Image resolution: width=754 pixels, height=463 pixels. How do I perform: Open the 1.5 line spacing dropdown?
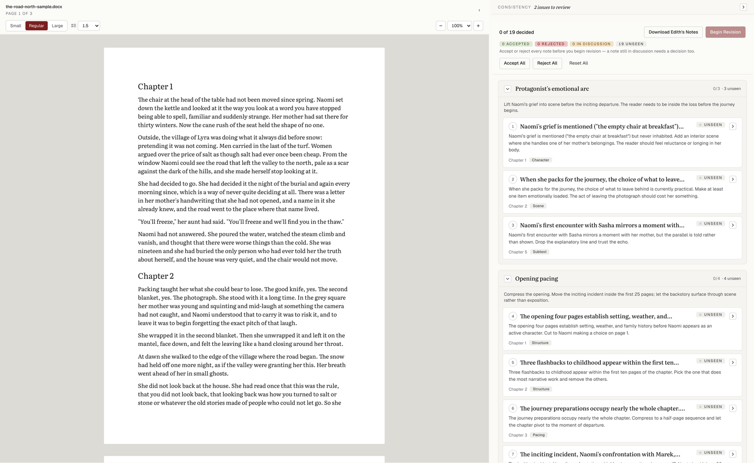pos(89,26)
